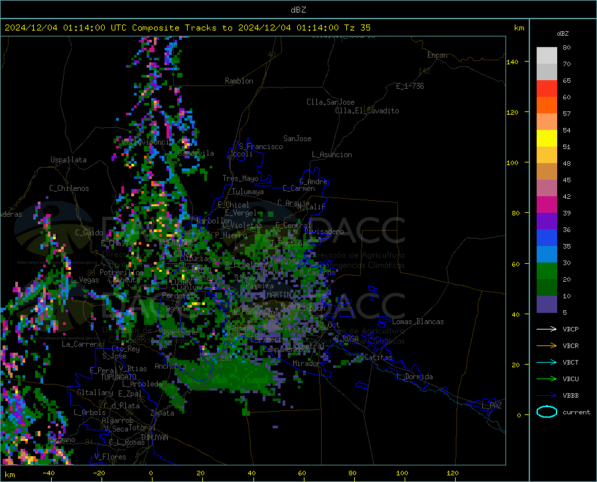Image resolution: width=597 pixels, height=482 pixels.
Task: Click the L_Asuncion map label
Action: click(x=332, y=154)
